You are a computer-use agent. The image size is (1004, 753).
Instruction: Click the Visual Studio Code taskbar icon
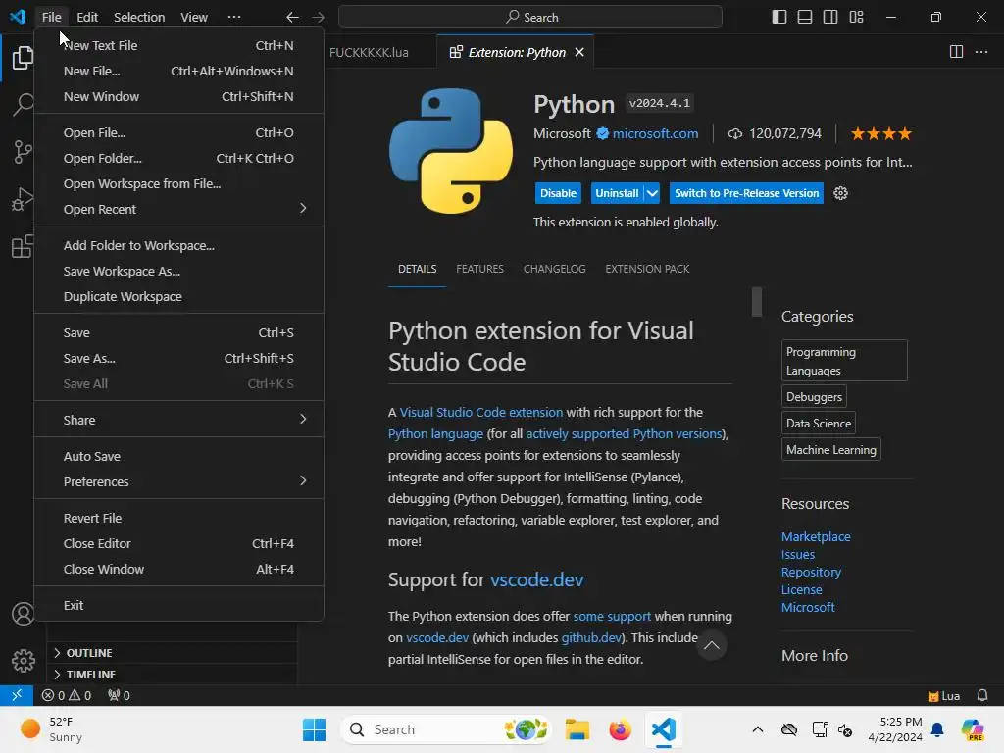(x=664, y=729)
